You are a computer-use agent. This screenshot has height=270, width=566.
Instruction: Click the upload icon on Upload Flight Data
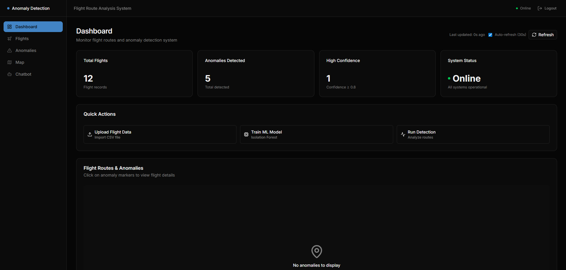(x=90, y=134)
